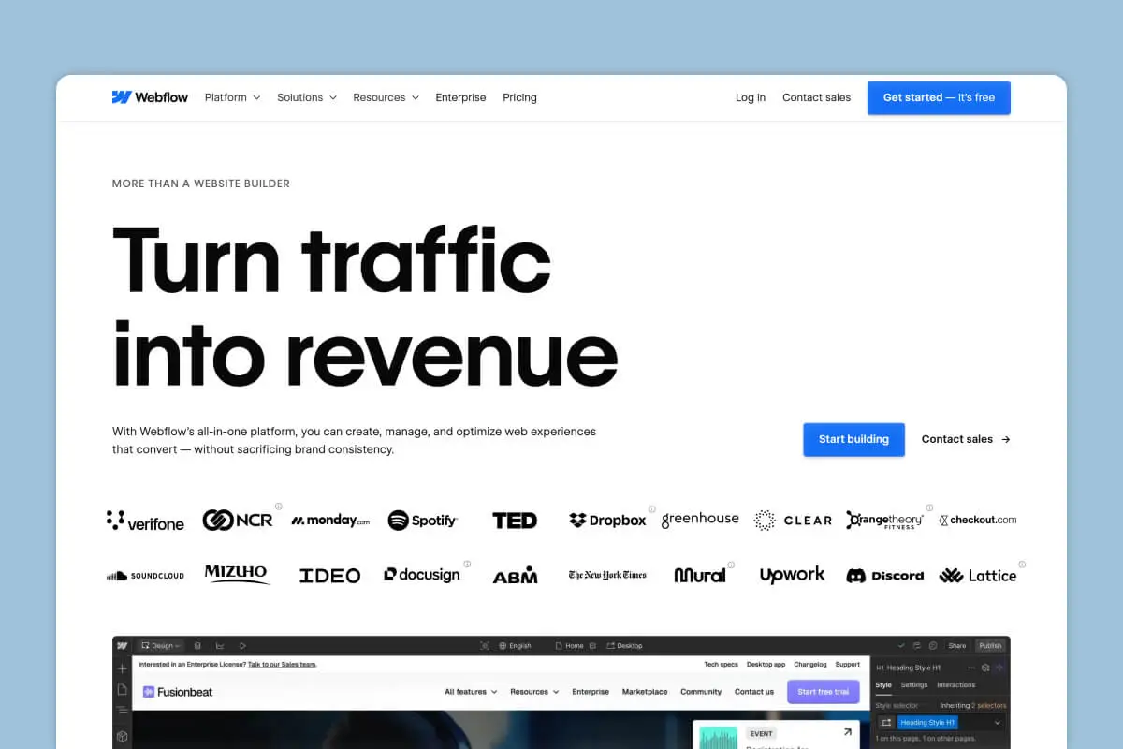1123x749 pixels.
Task: Click the Webflow W icon in Designer toolbar
Action: pyautogui.click(x=122, y=646)
